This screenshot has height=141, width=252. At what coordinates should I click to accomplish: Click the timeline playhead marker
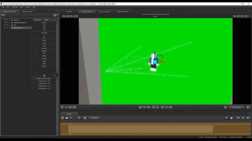(x=70, y=124)
